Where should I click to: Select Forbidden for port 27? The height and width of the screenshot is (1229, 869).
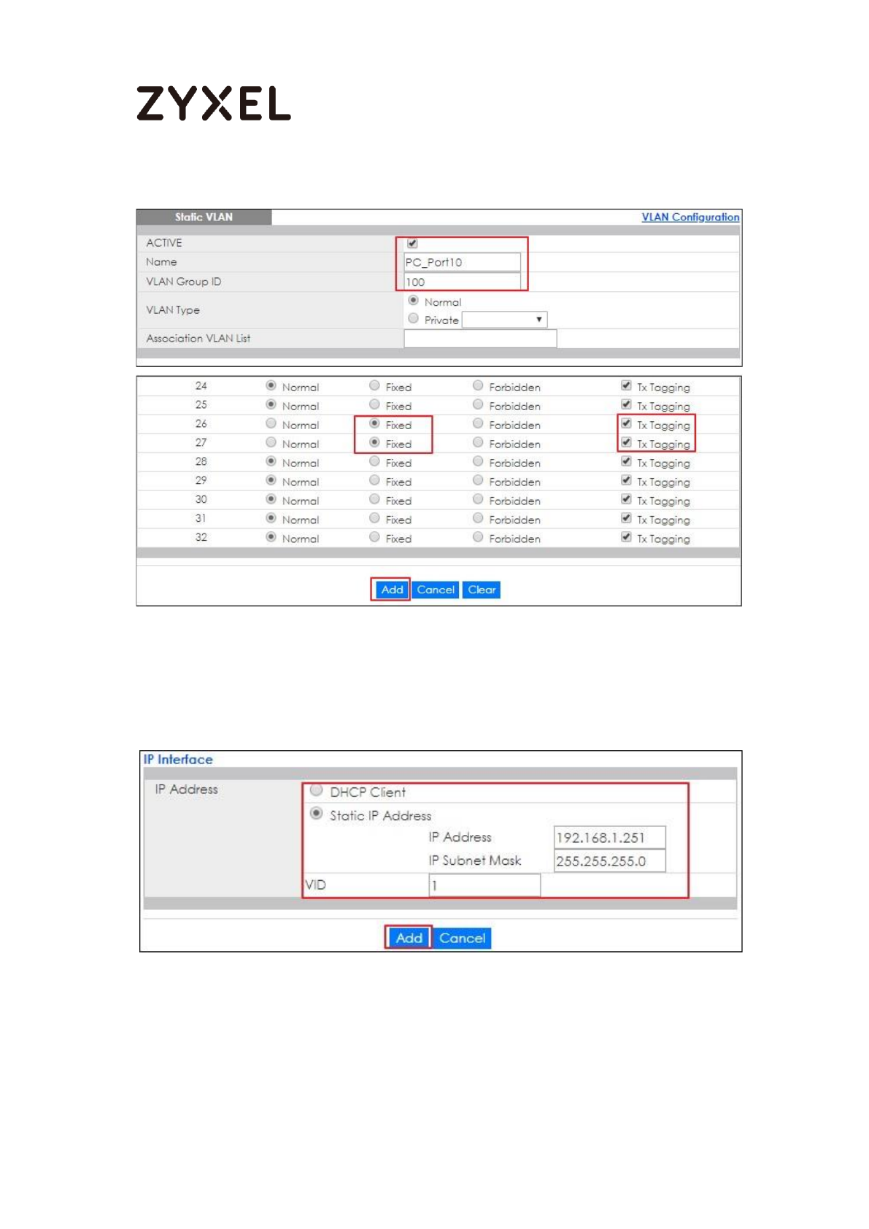478,443
